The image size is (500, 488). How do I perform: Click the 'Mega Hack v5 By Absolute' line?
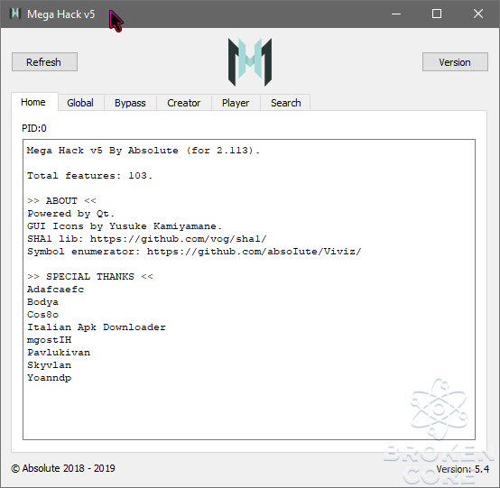pyautogui.click(x=144, y=151)
